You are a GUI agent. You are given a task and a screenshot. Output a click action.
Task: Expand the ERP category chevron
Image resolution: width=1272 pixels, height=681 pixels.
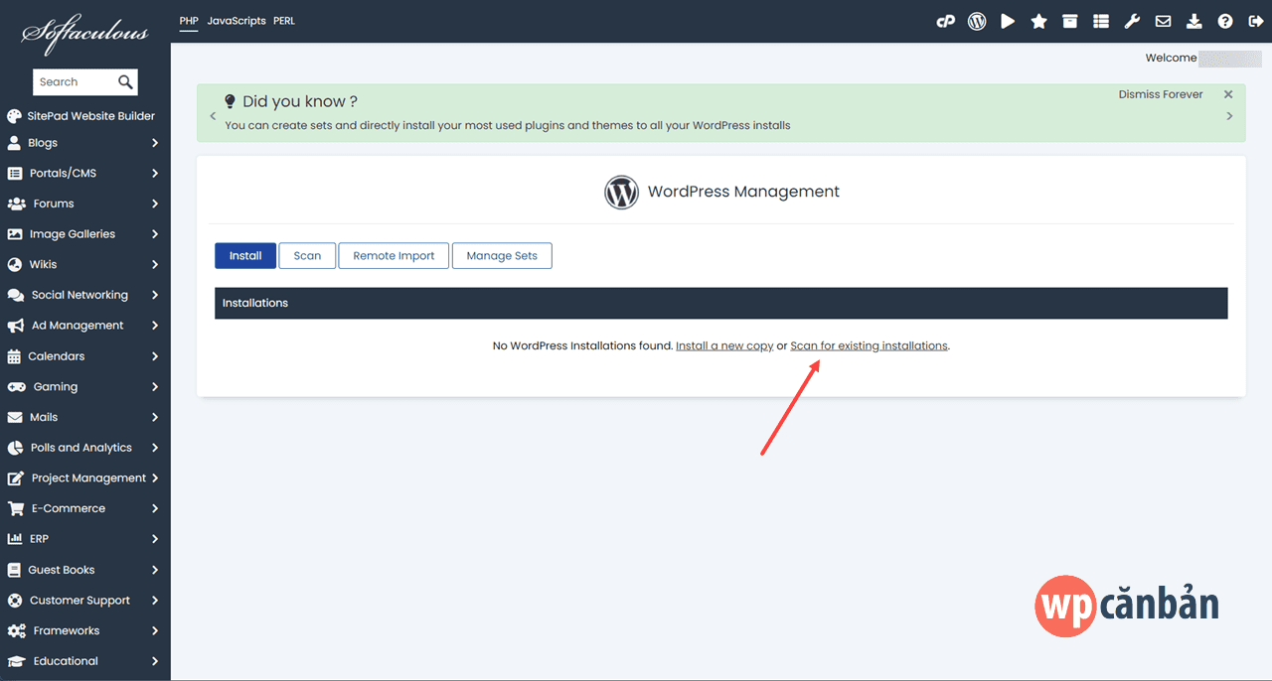point(155,539)
